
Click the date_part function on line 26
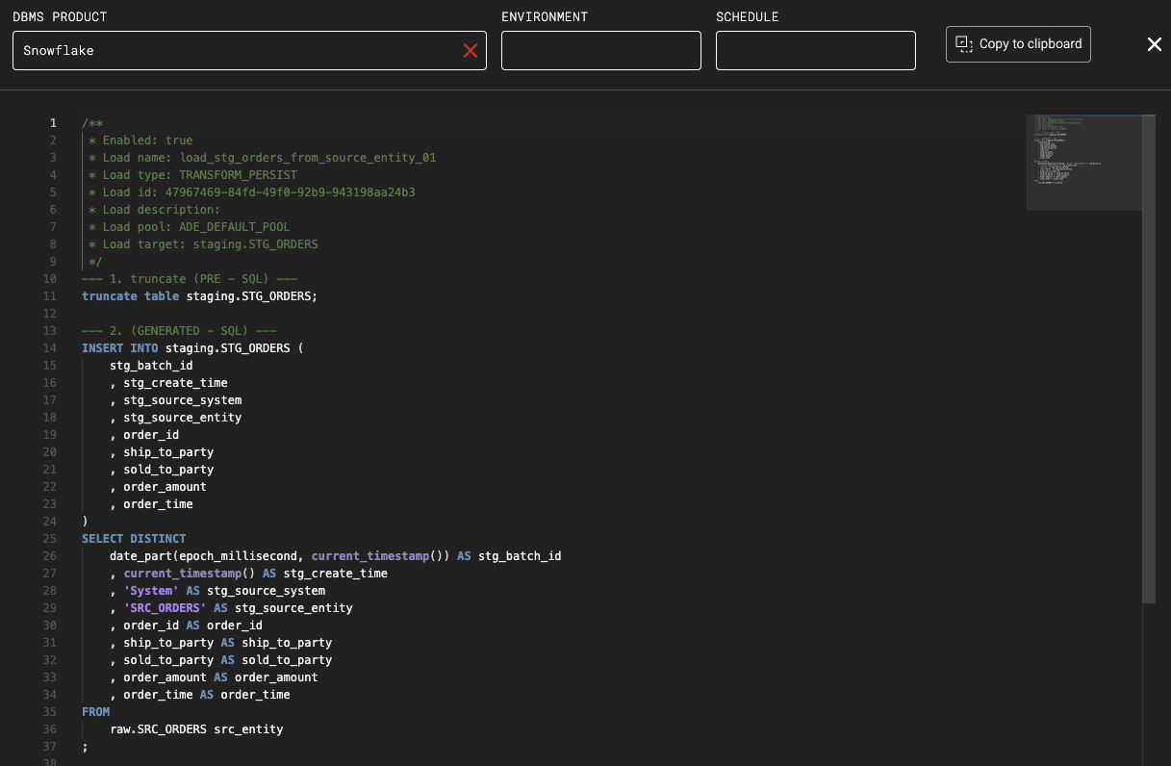(140, 555)
